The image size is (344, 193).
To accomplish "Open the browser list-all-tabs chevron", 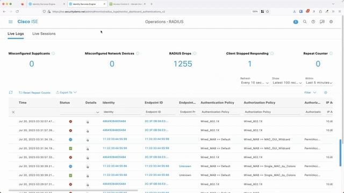I will point(333,4).
